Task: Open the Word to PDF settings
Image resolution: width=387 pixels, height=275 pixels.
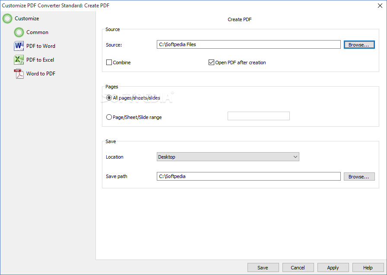Action: (x=41, y=74)
